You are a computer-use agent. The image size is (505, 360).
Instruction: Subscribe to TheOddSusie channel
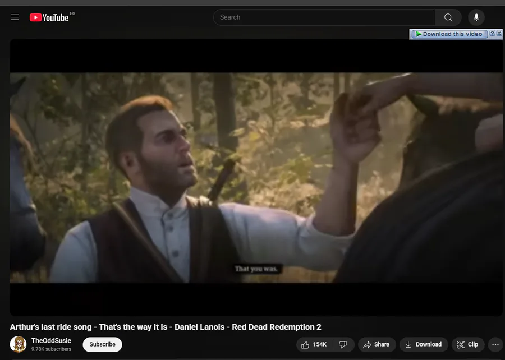[x=103, y=344]
